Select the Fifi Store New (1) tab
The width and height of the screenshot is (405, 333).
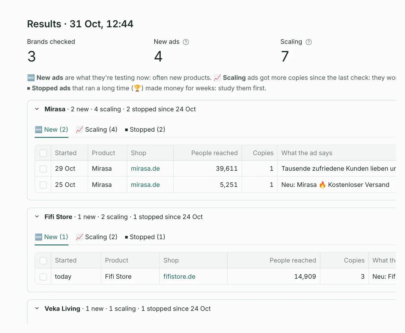[52, 237]
